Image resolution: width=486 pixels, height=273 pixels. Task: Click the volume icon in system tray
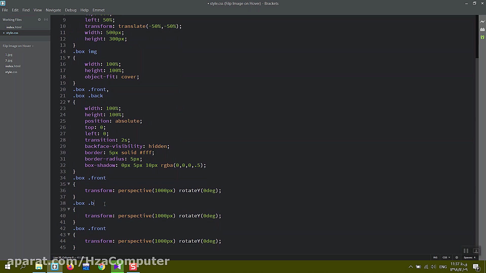click(x=434, y=266)
